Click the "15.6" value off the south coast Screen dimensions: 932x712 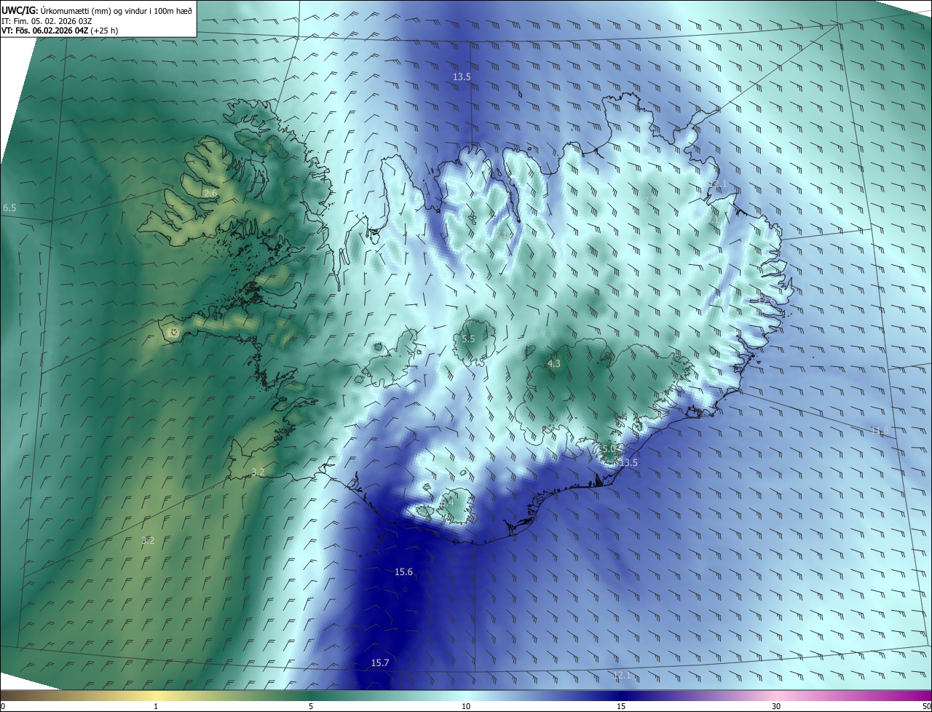pyautogui.click(x=403, y=572)
